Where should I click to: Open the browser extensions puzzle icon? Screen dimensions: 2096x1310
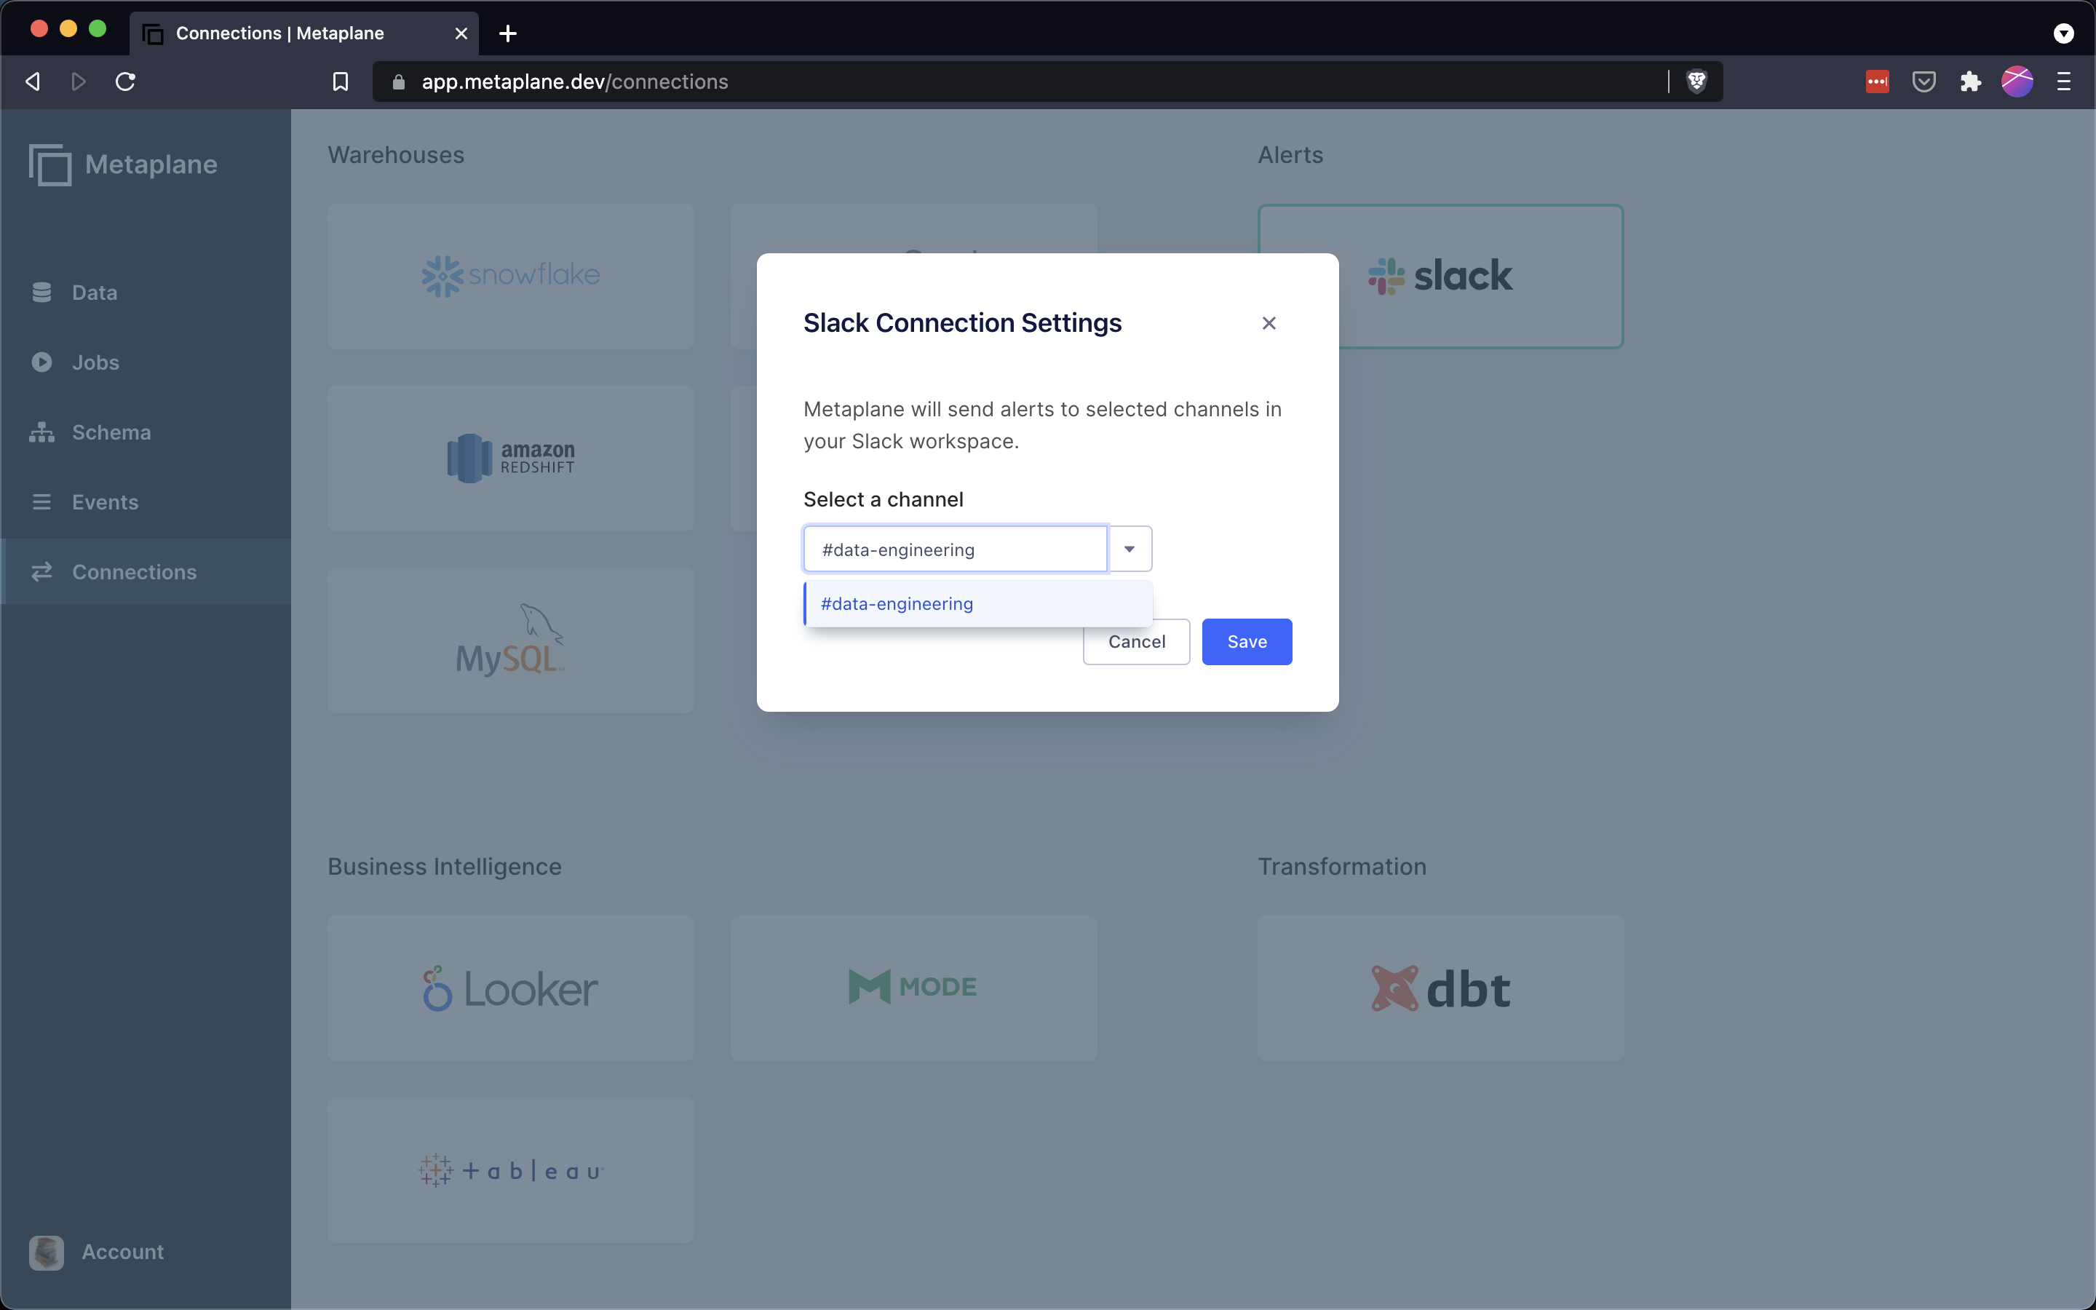click(x=1970, y=82)
